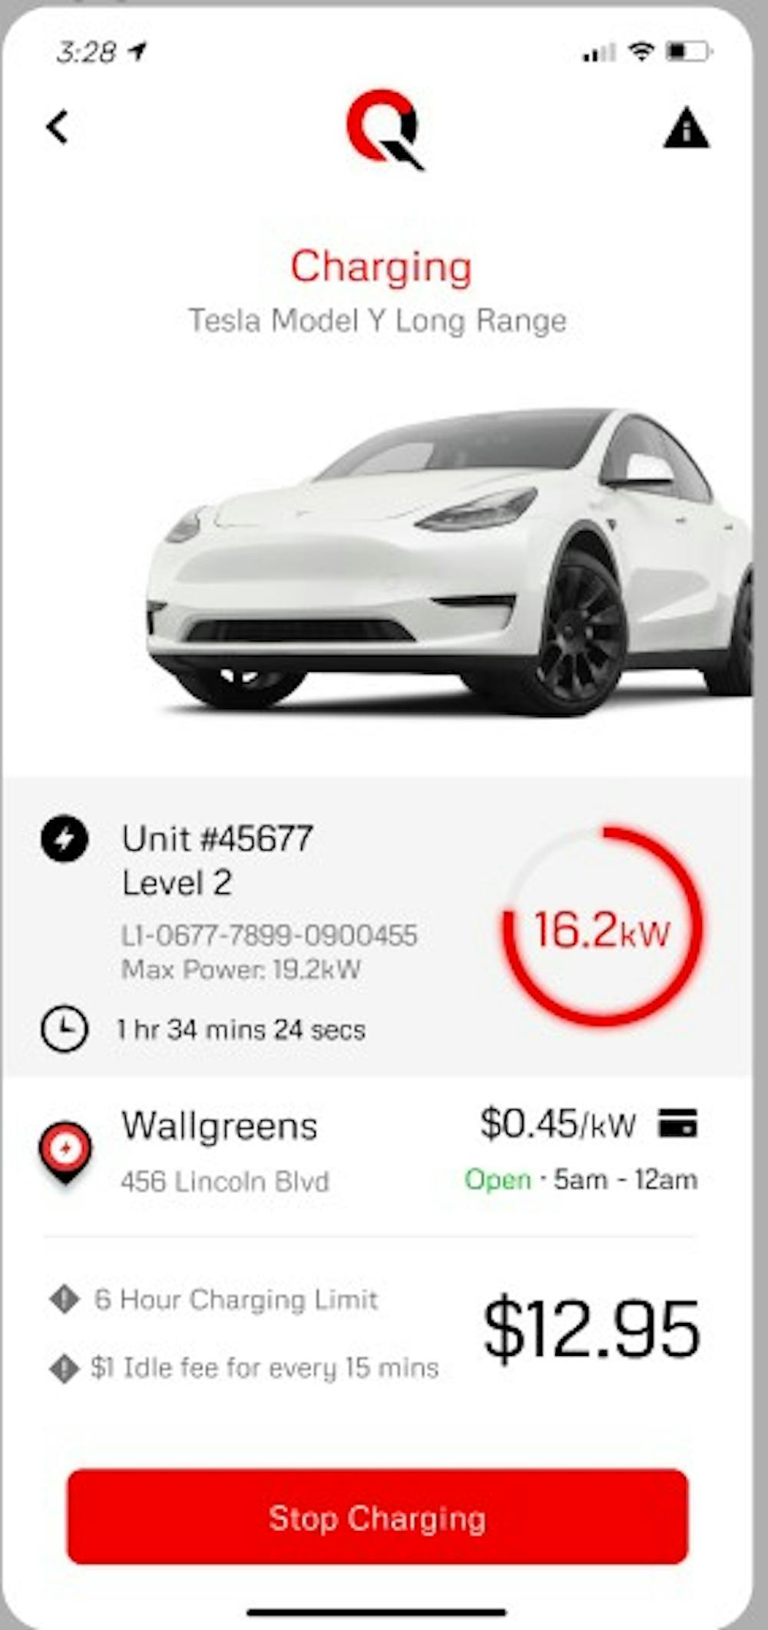Tap the battery indicator in status bar

pos(688,51)
